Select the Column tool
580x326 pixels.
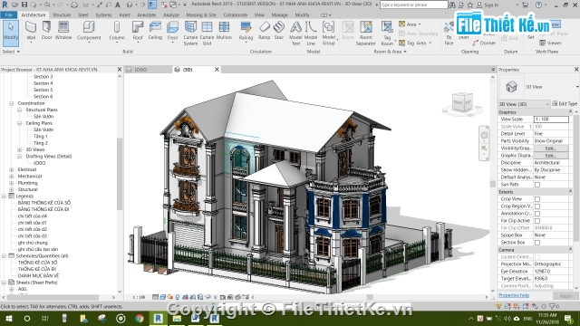click(117, 31)
